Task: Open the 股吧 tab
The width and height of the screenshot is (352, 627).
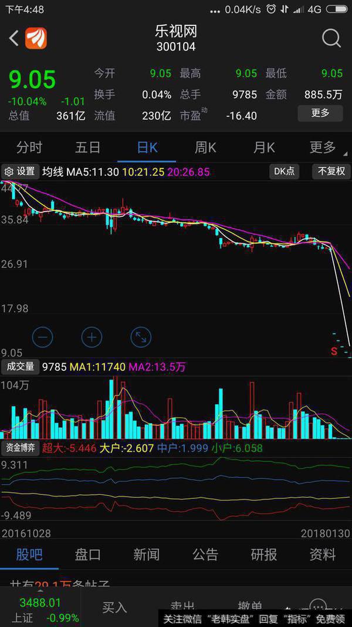Action: (29, 555)
